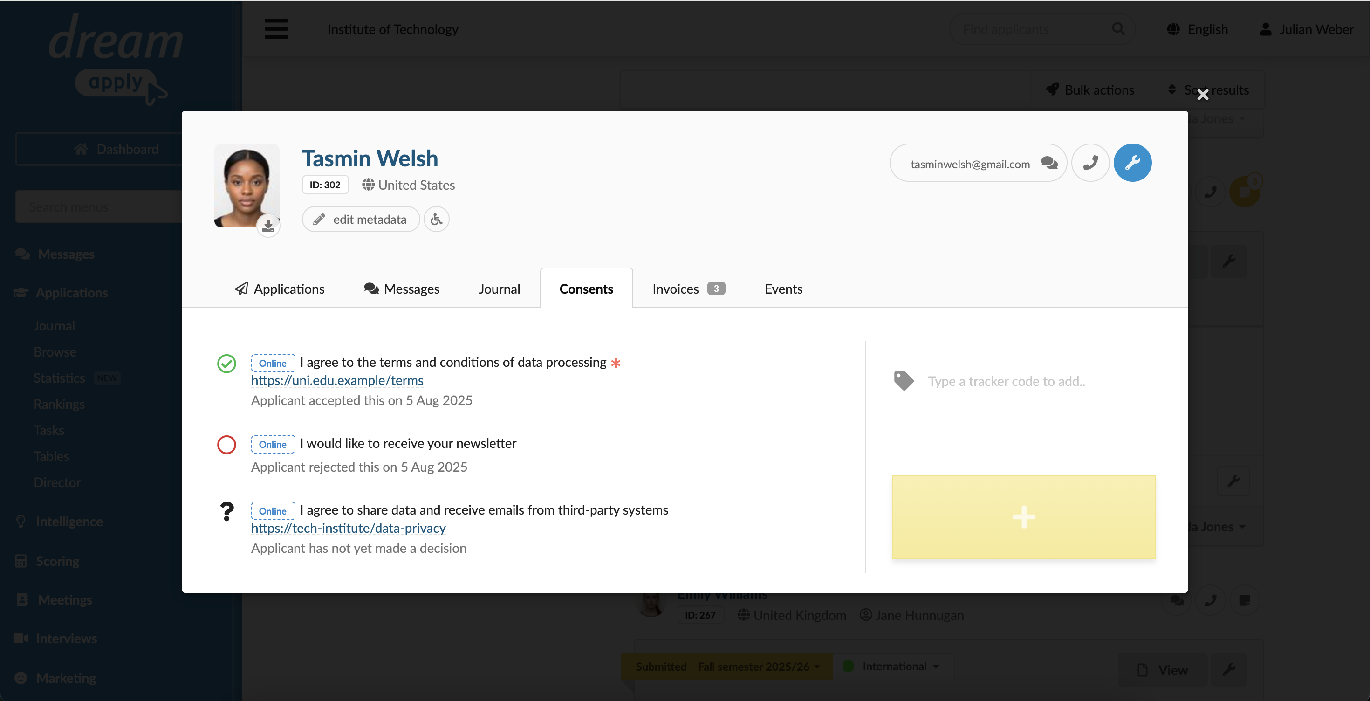1370x701 pixels.
Task: Toggle the hamburger menu in top bar
Action: click(x=276, y=29)
